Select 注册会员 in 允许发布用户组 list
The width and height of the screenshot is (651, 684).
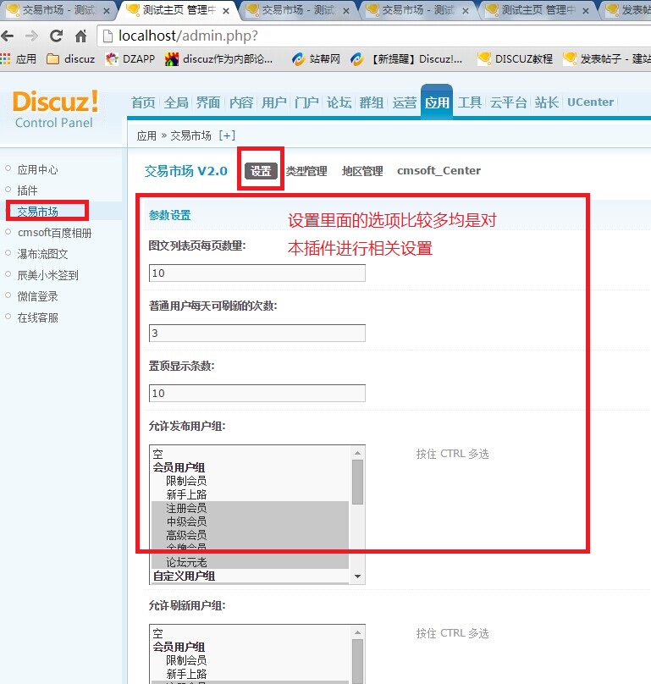tap(250, 508)
